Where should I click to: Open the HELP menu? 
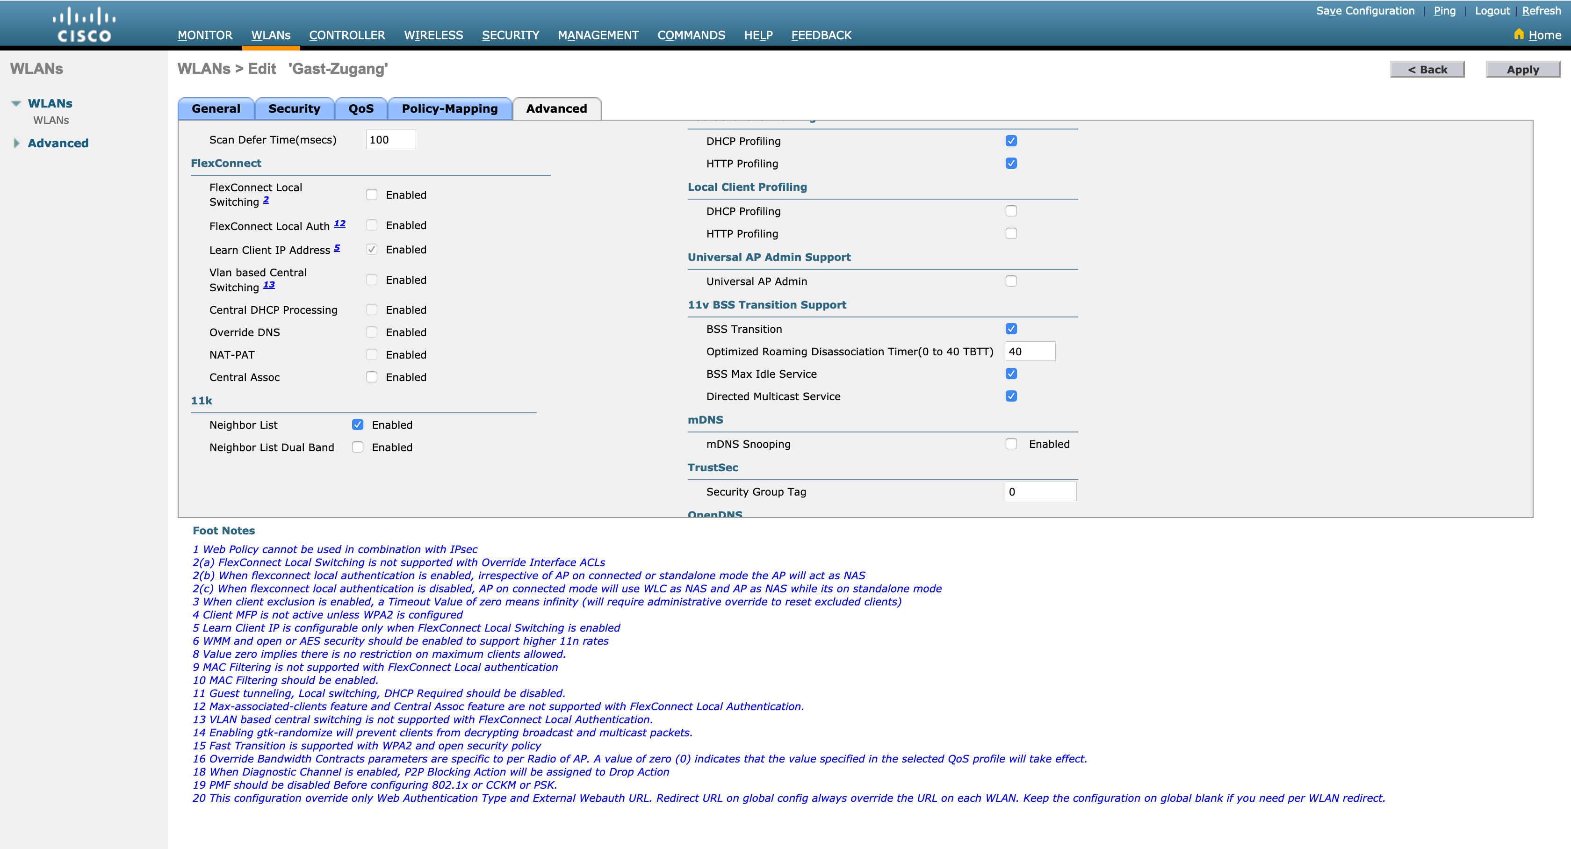[x=758, y=35]
